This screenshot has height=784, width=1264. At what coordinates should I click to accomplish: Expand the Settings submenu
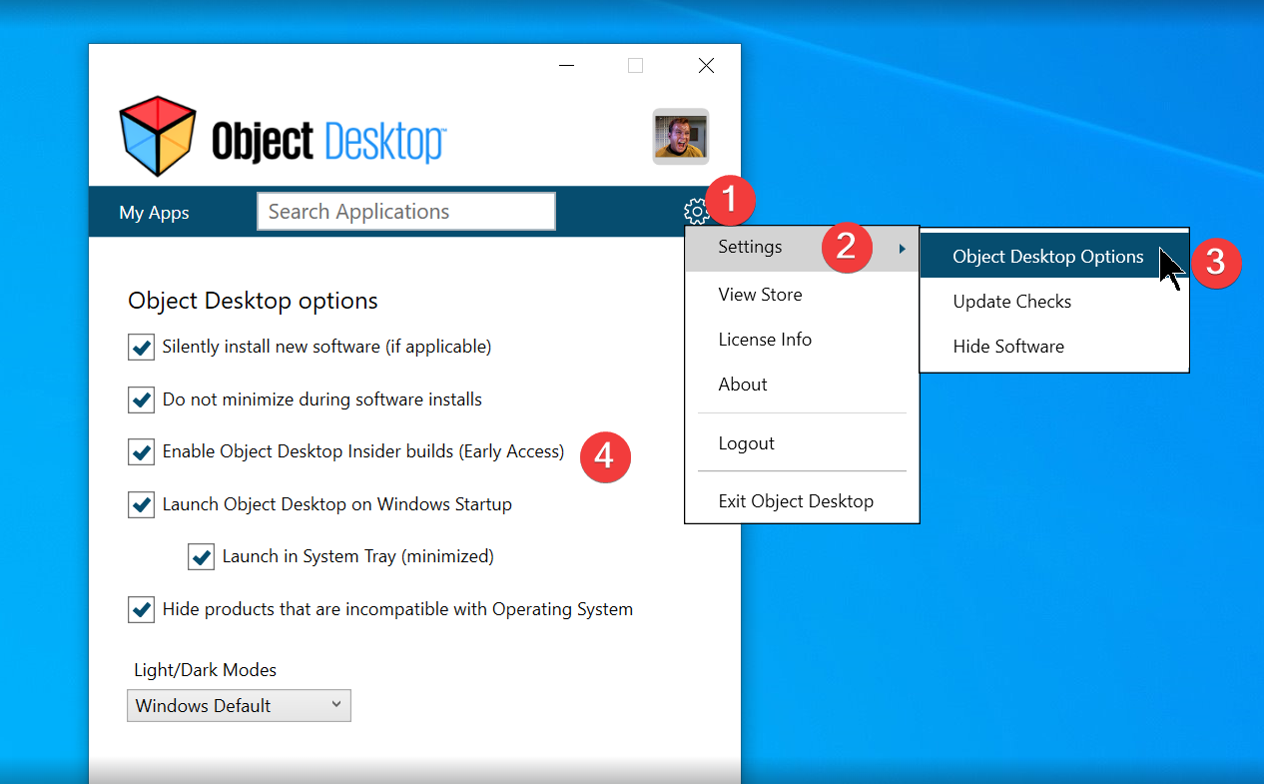[x=802, y=248]
